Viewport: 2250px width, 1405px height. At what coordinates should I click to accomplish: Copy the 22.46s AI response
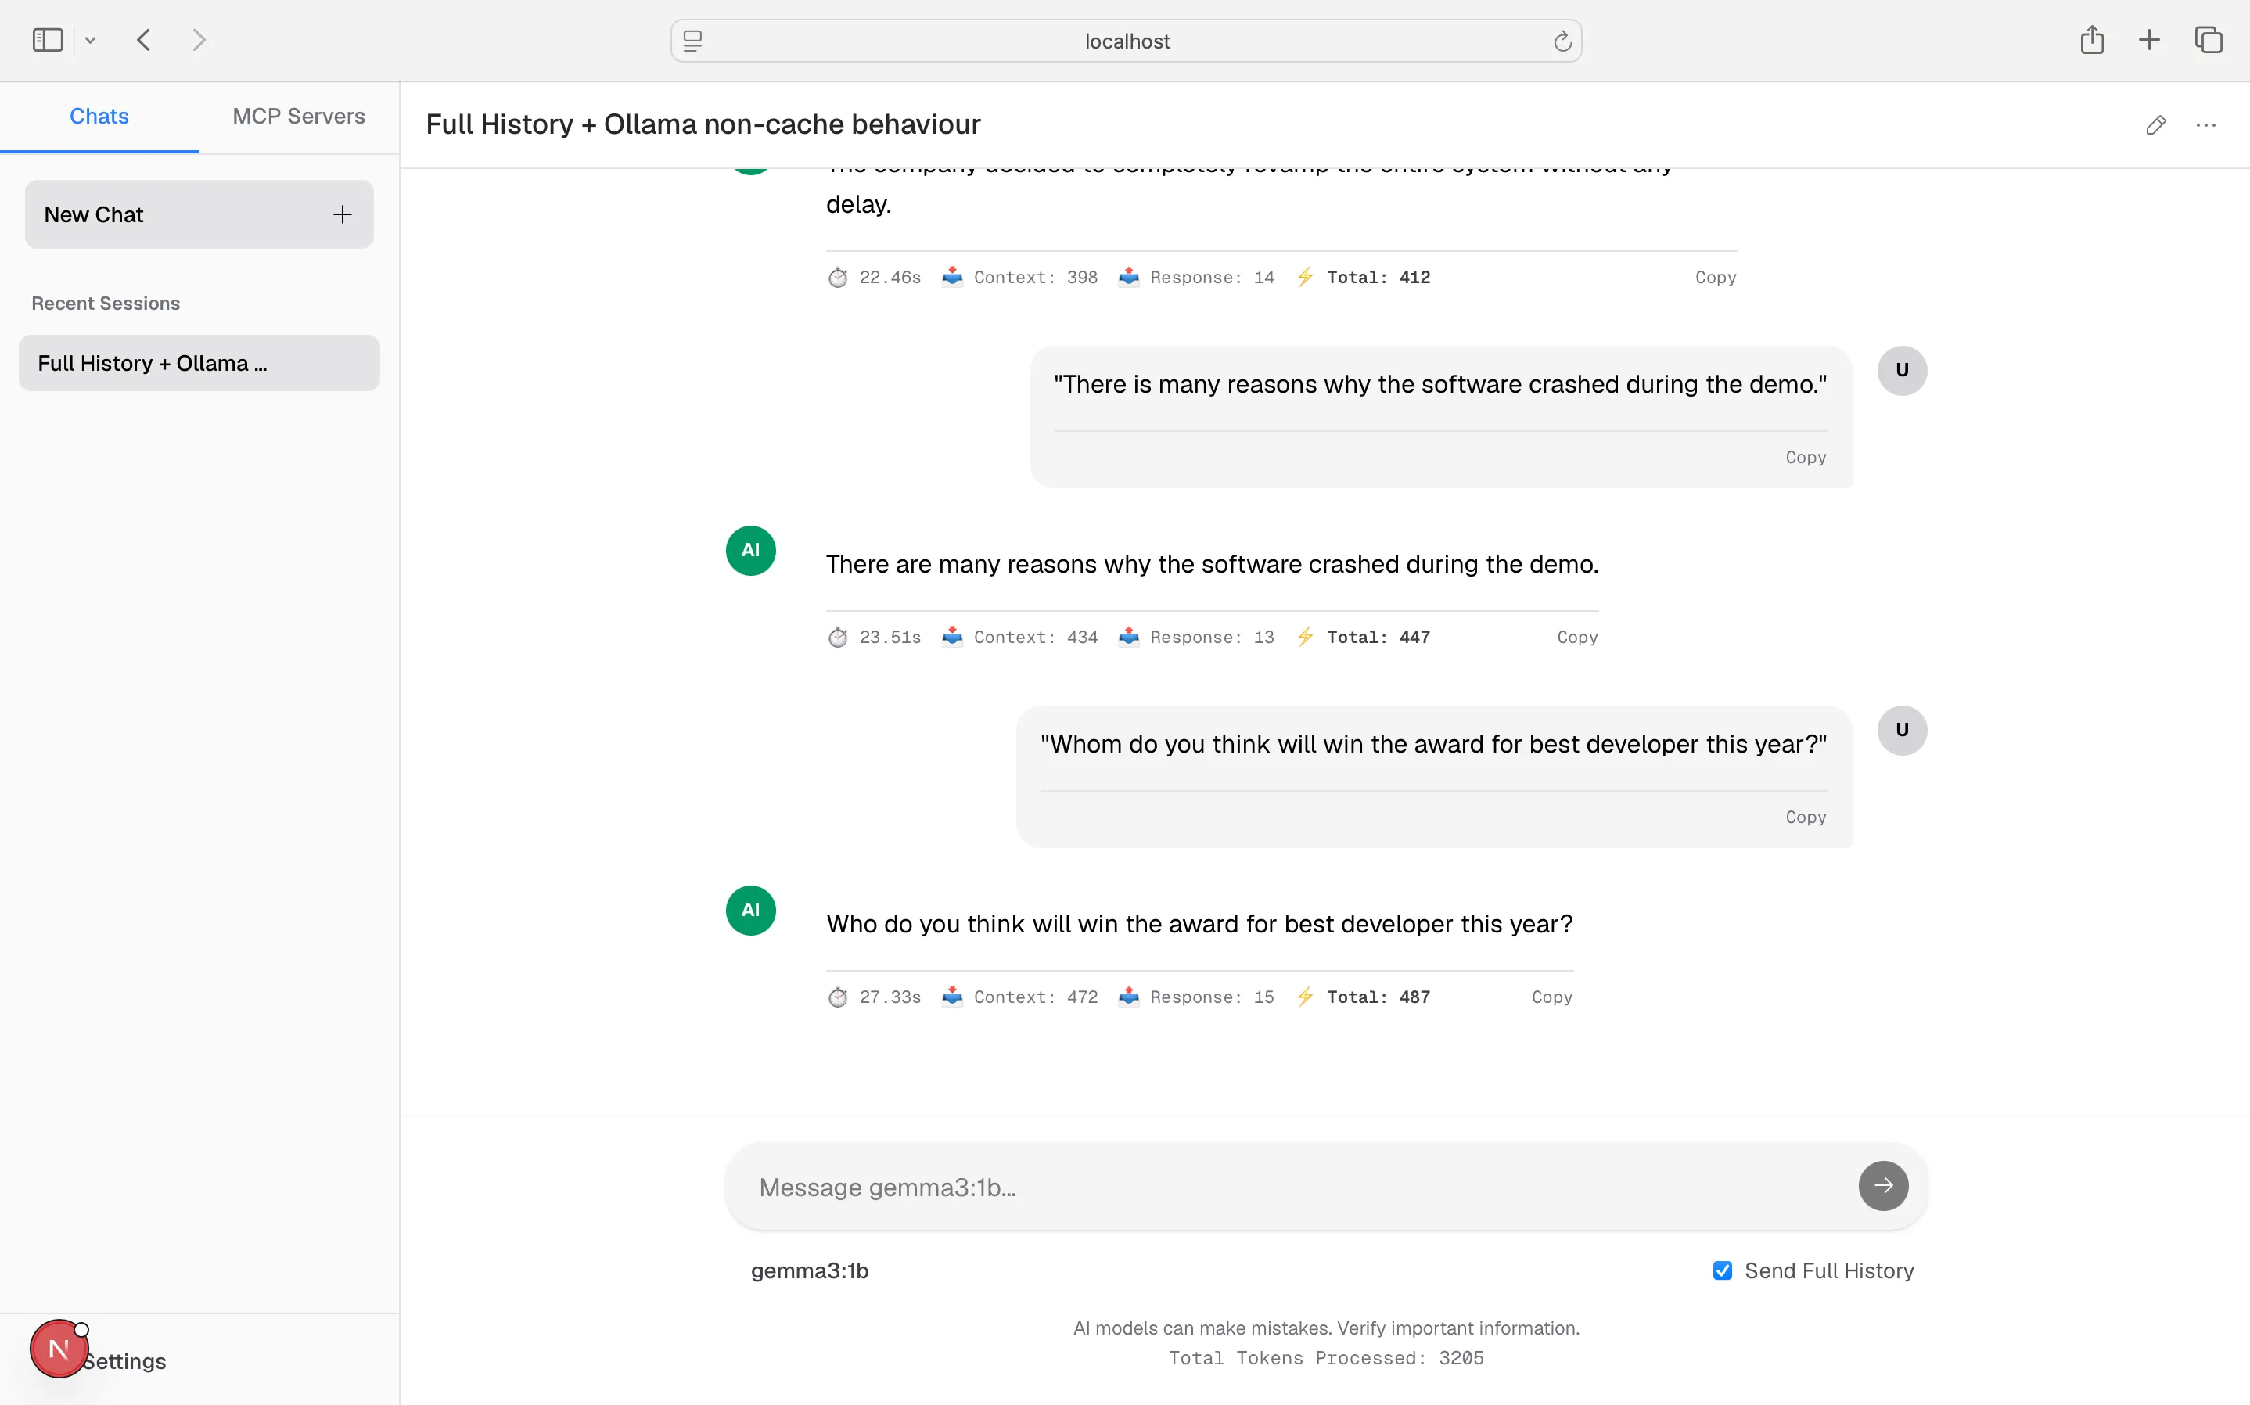tap(1715, 277)
